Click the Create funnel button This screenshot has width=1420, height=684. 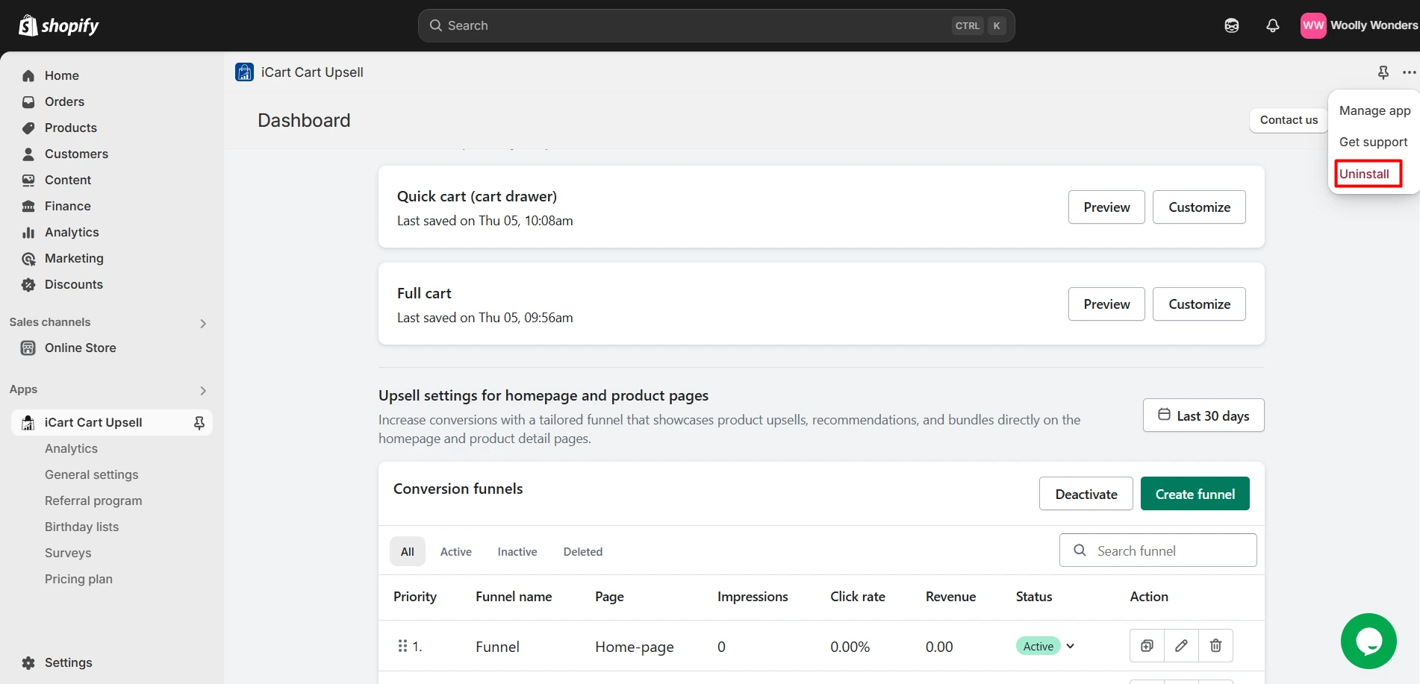point(1195,494)
